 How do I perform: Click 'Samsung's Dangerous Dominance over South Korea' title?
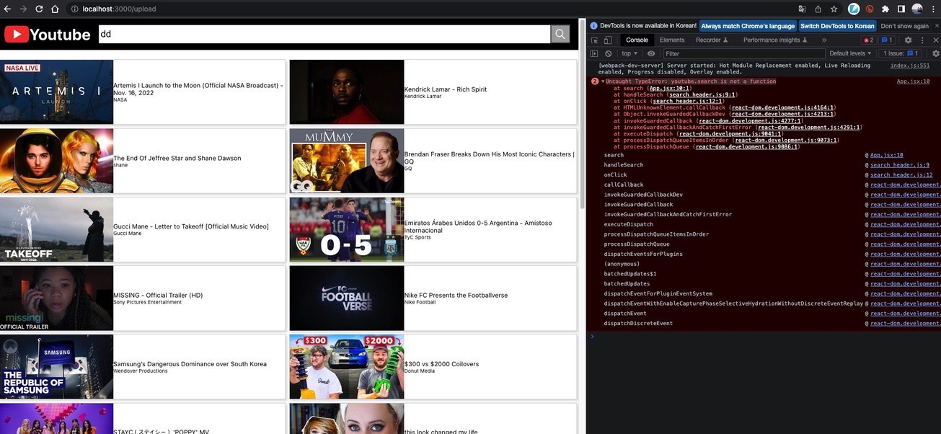190,364
